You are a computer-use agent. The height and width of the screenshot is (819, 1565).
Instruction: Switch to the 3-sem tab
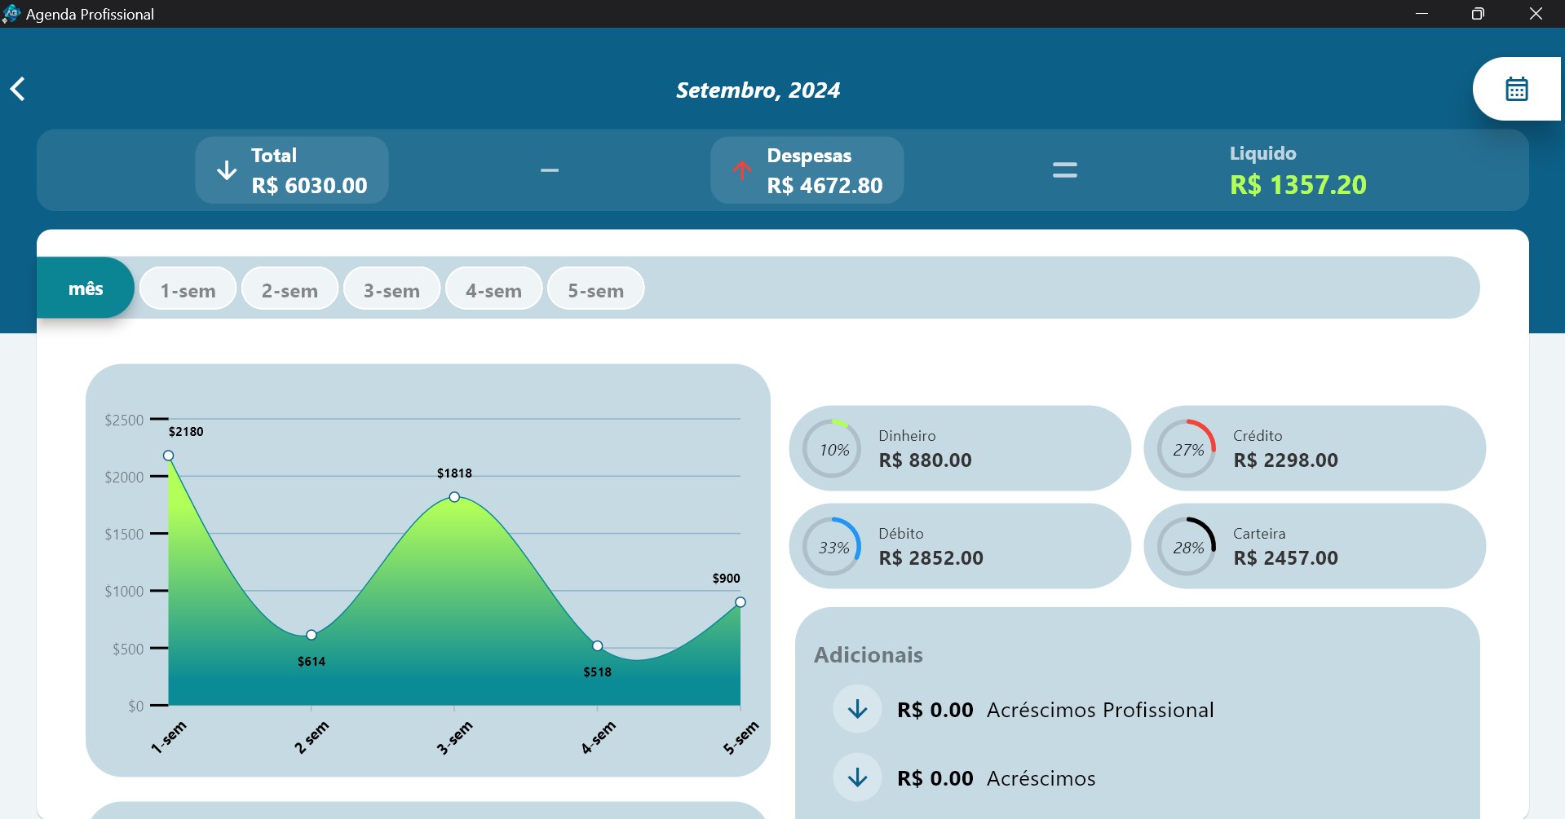pos(391,289)
